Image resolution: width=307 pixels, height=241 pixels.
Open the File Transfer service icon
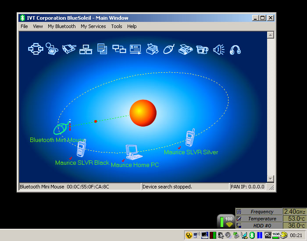coord(102,49)
